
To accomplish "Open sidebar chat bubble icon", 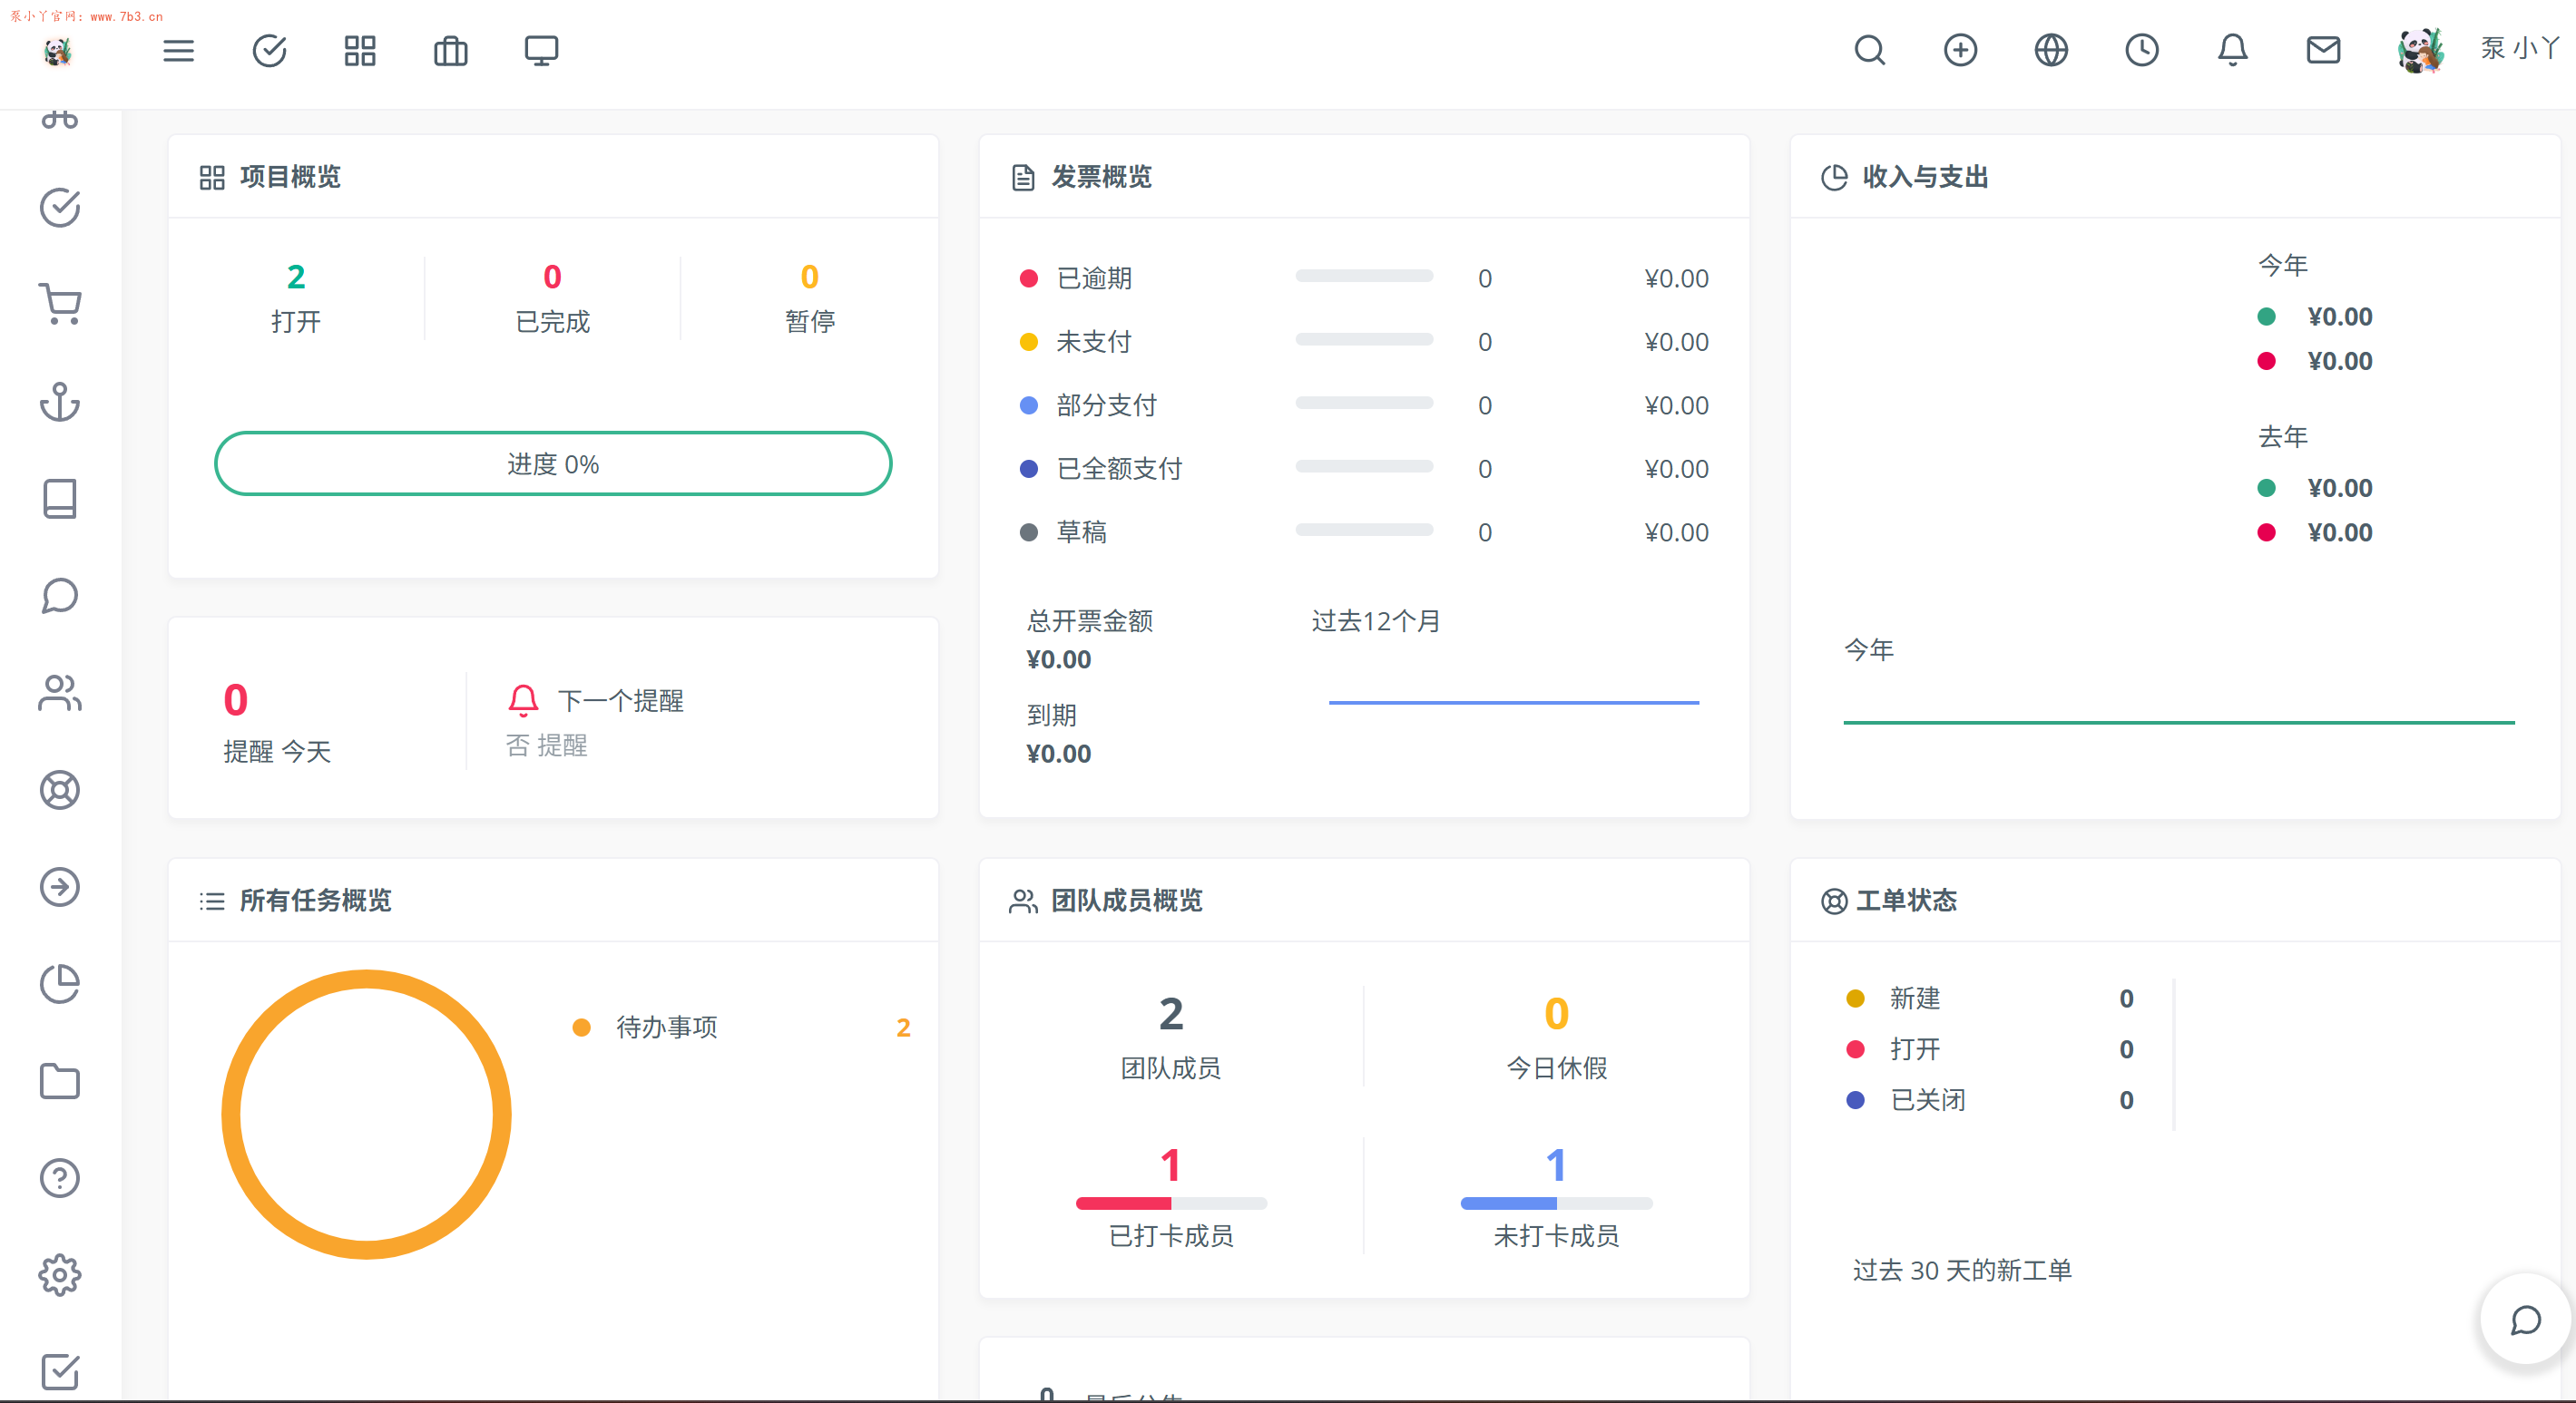I will [x=60, y=595].
